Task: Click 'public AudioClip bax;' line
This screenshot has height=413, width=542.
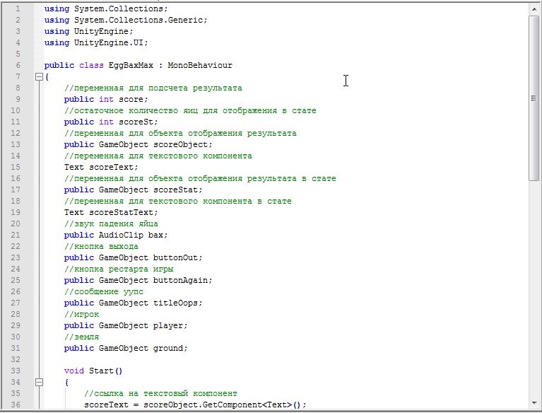Action: tap(116, 235)
